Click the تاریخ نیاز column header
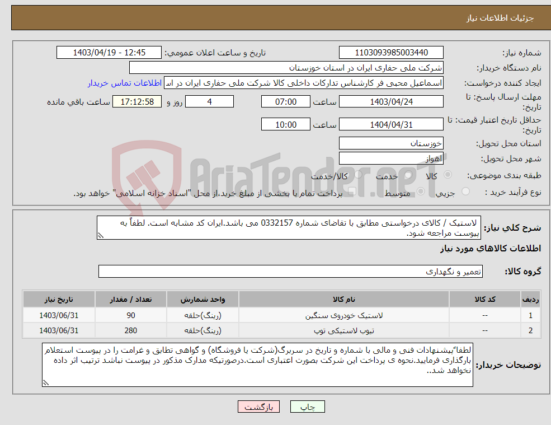This screenshot has height=425, width=551. click(59, 299)
